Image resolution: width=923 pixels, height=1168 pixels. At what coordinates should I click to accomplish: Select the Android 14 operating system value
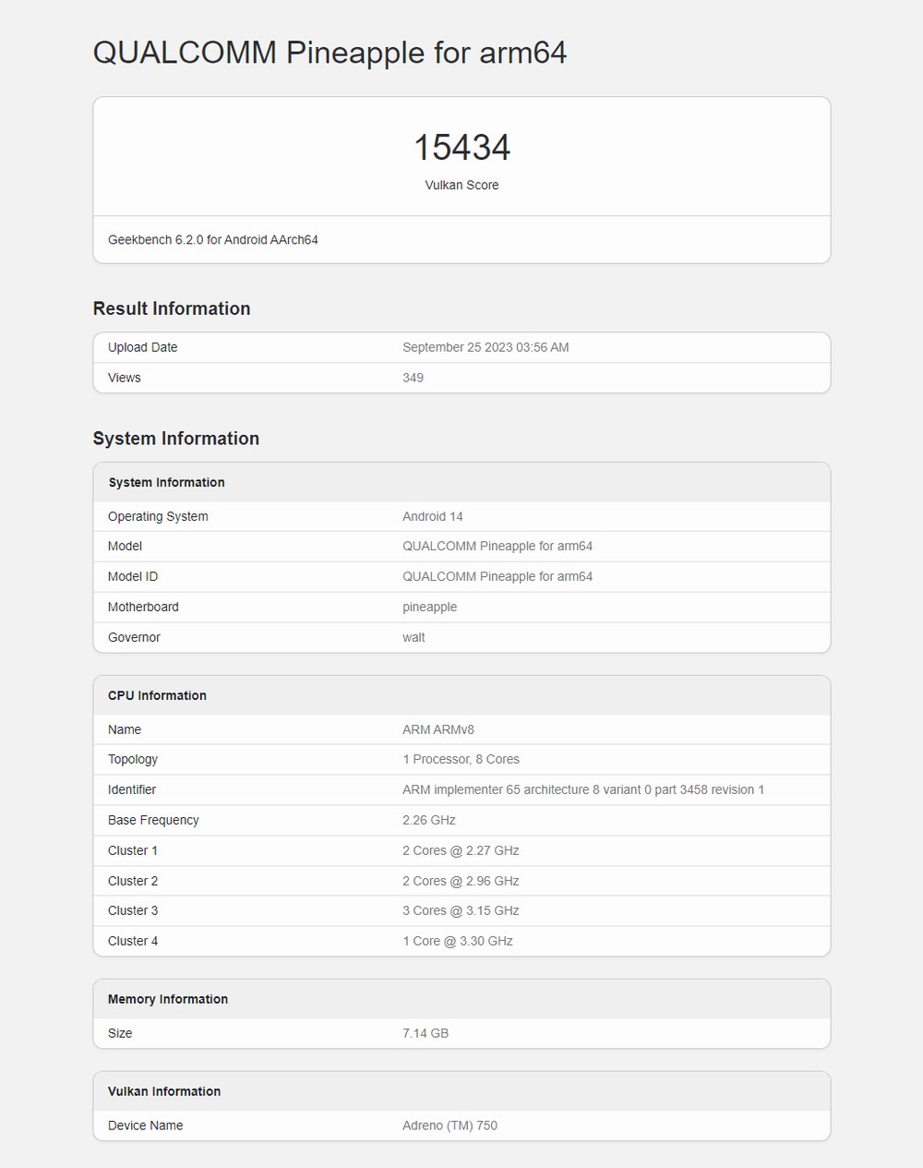click(x=433, y=516)
